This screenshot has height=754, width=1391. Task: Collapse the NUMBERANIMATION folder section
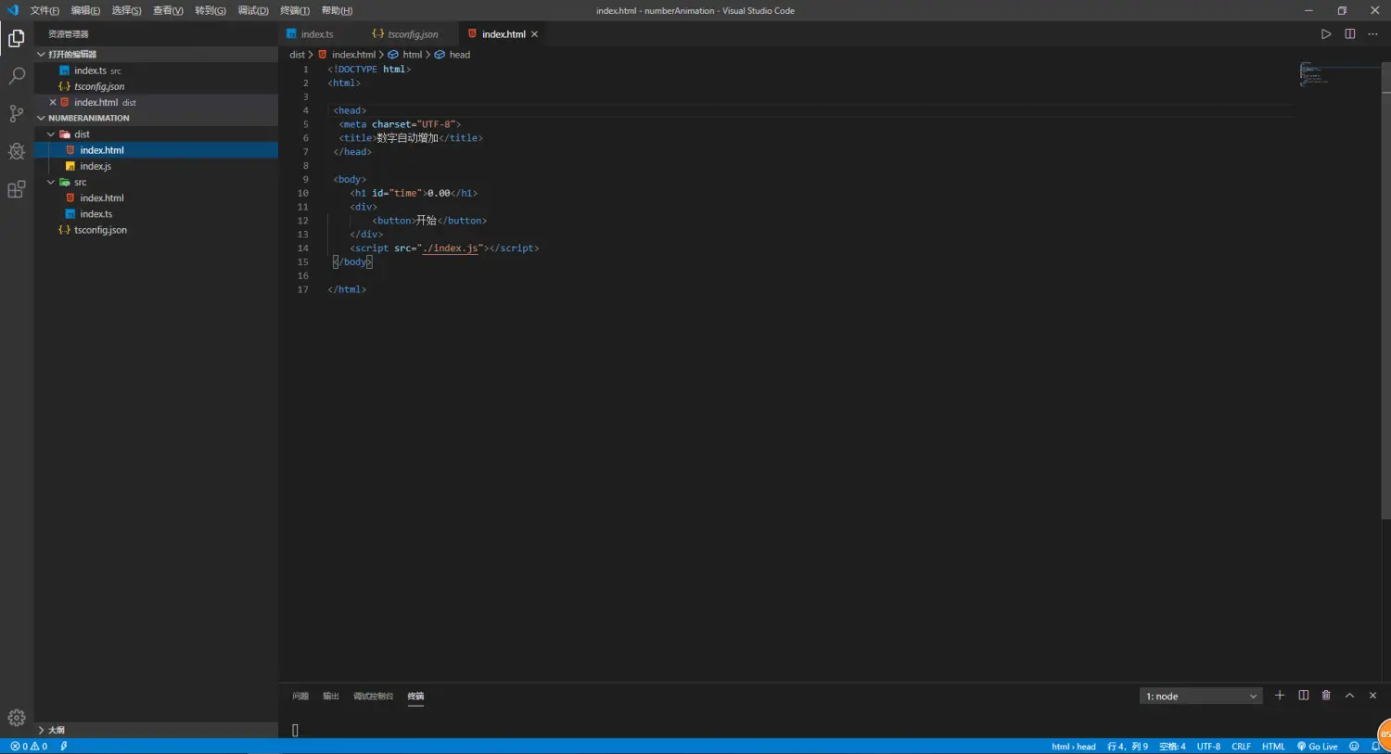tap(41, 118)
